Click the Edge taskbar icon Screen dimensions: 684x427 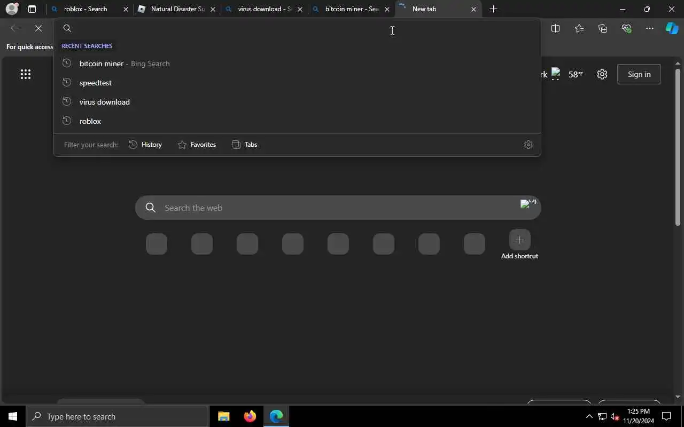276,416
